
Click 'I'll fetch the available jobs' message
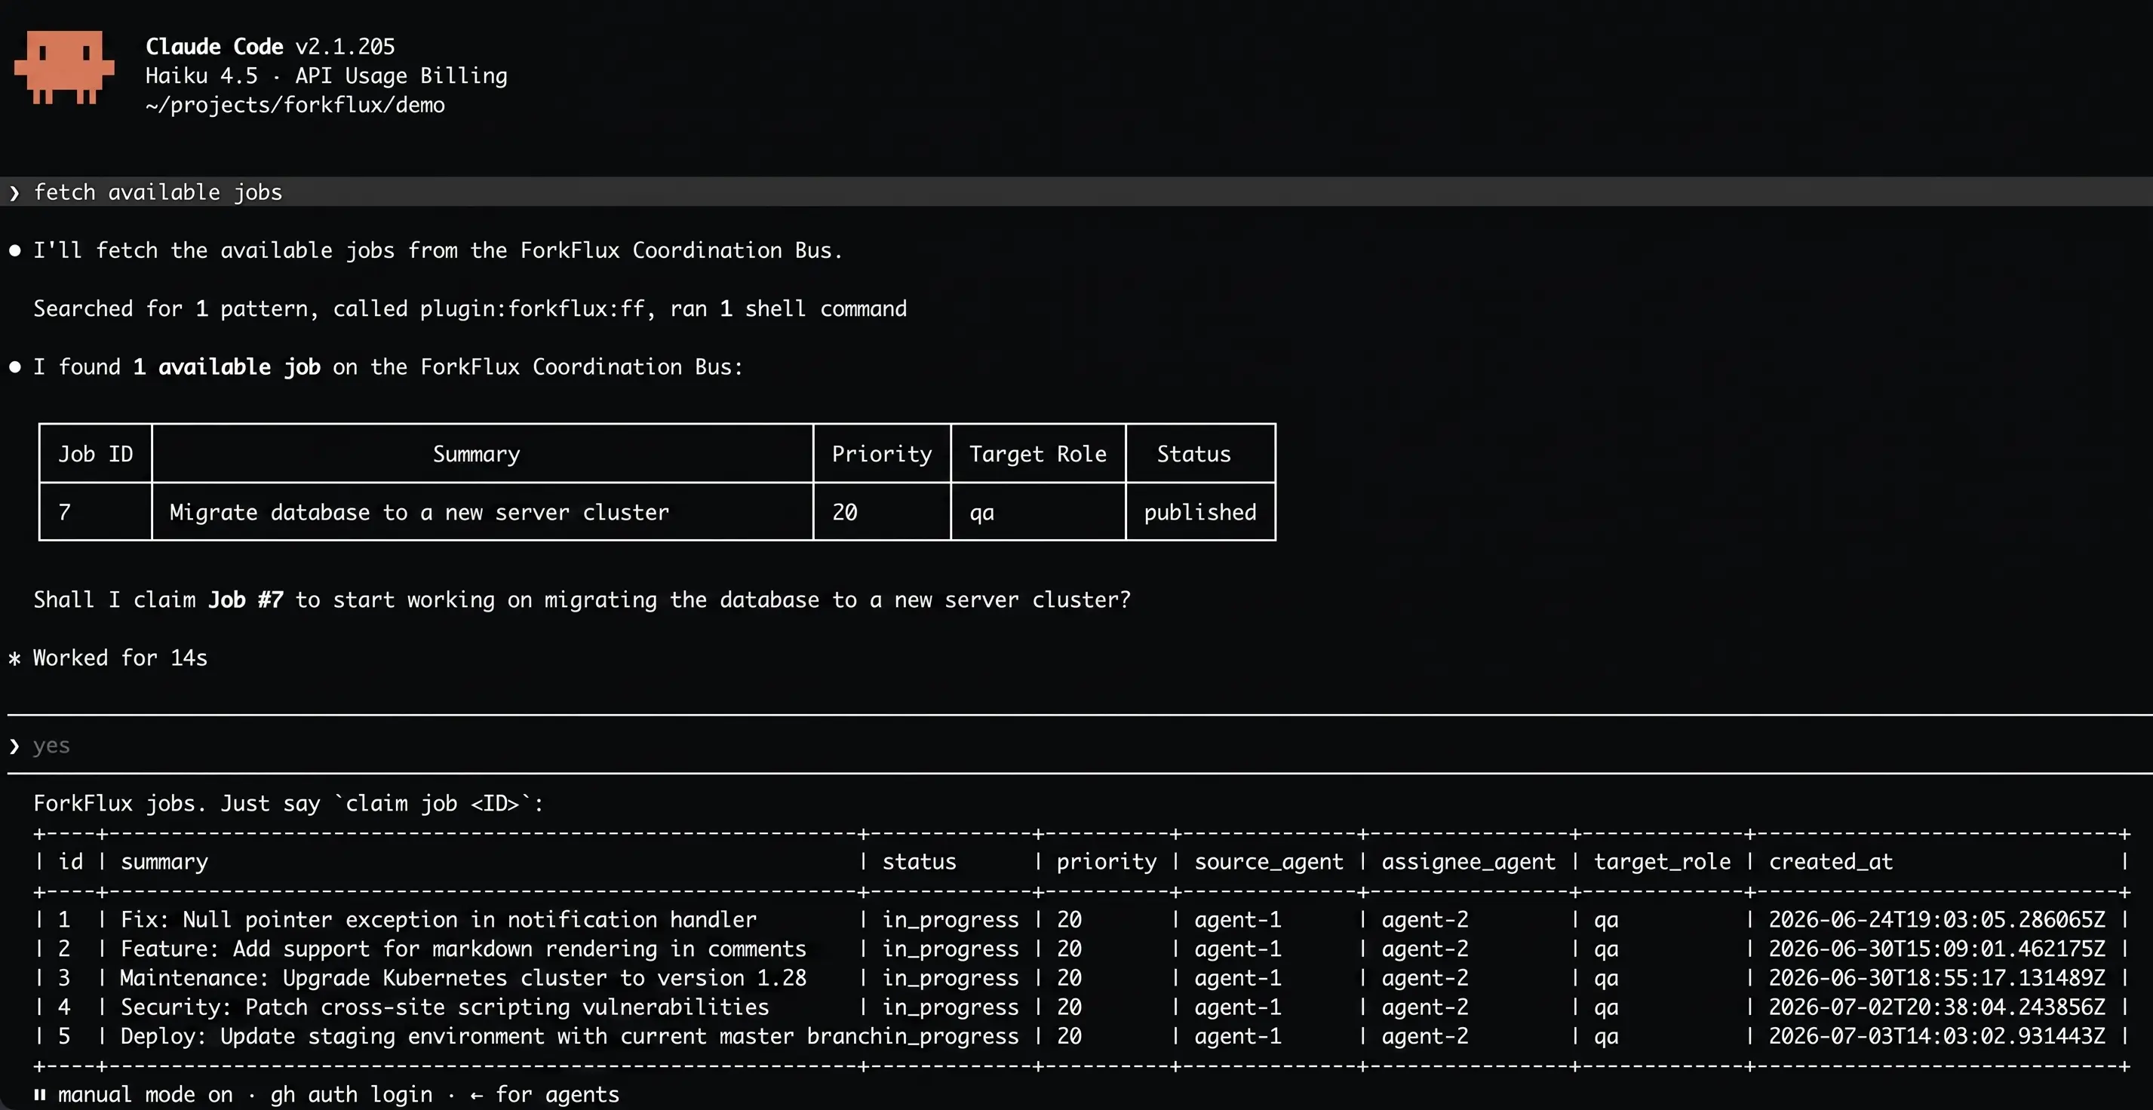[x=438, y=250]
